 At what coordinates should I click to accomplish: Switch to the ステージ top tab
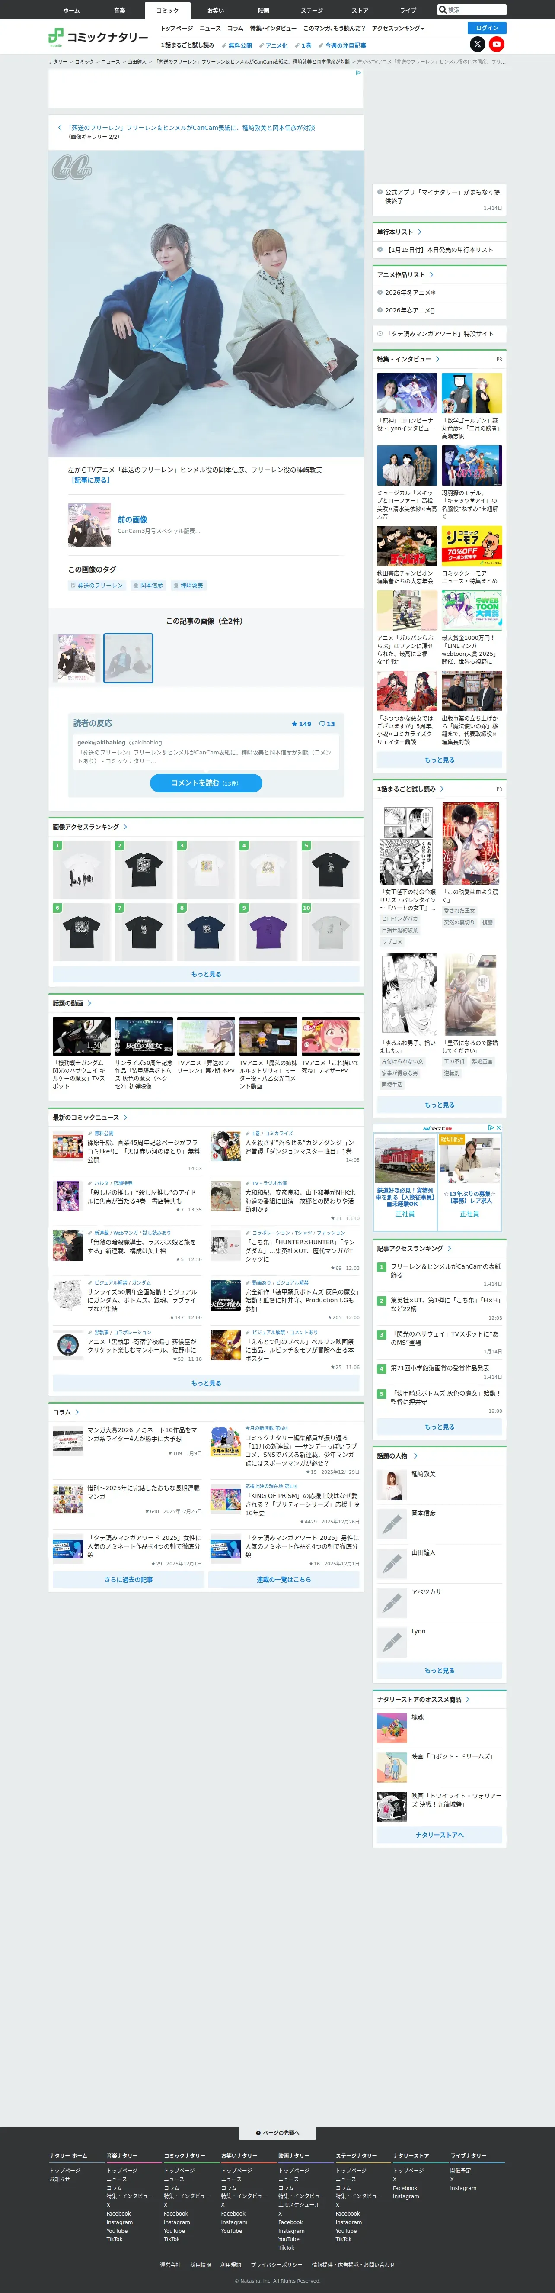[x=311, y=11]
